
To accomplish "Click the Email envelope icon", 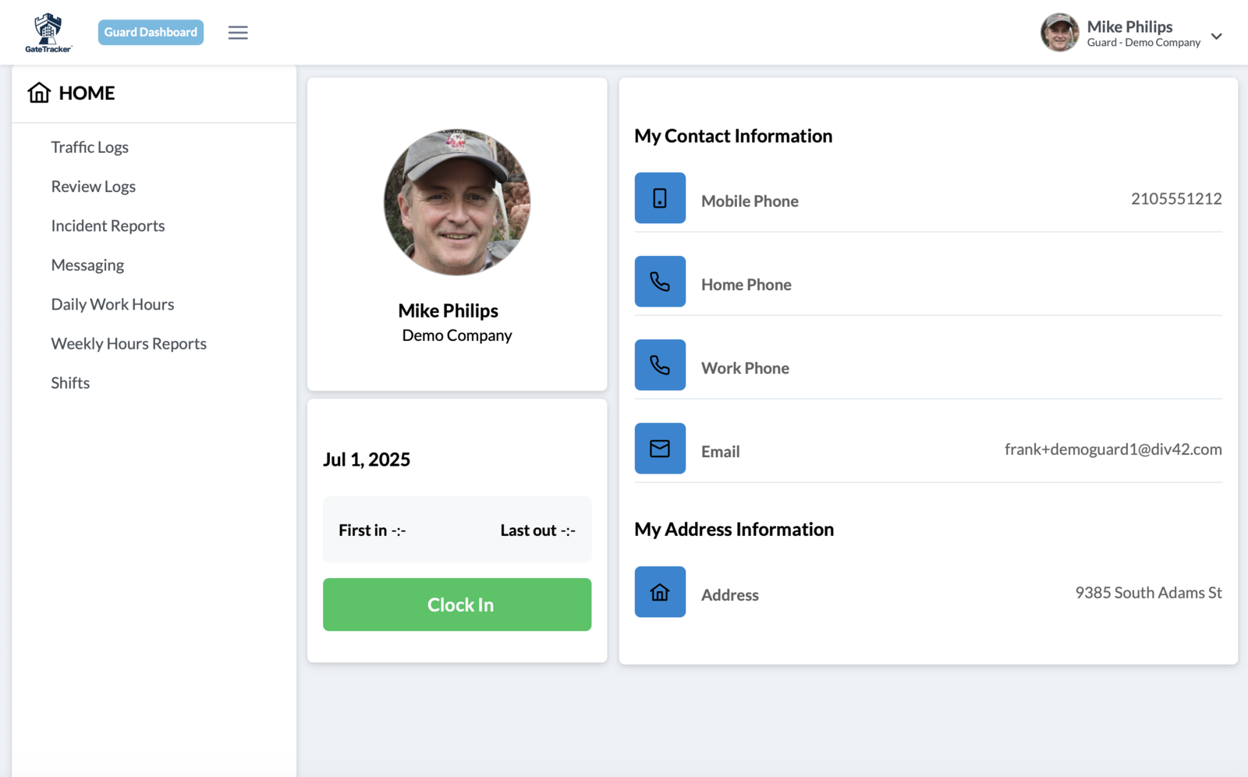I will click(x=660, y=449).
